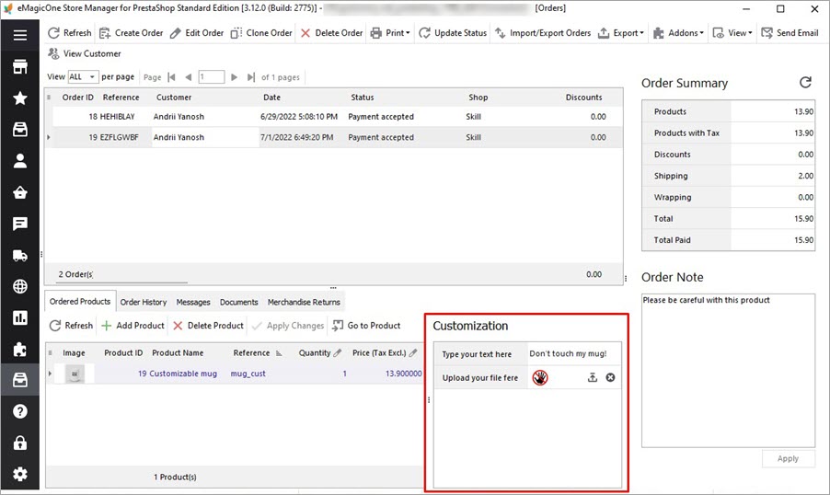Expand row indicator for order 19

point(49,137)
